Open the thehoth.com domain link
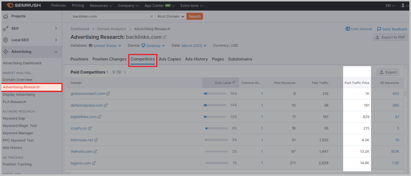 point(81,152)
